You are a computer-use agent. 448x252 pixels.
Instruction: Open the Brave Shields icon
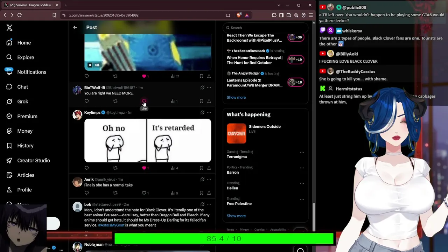coord(239,15)
